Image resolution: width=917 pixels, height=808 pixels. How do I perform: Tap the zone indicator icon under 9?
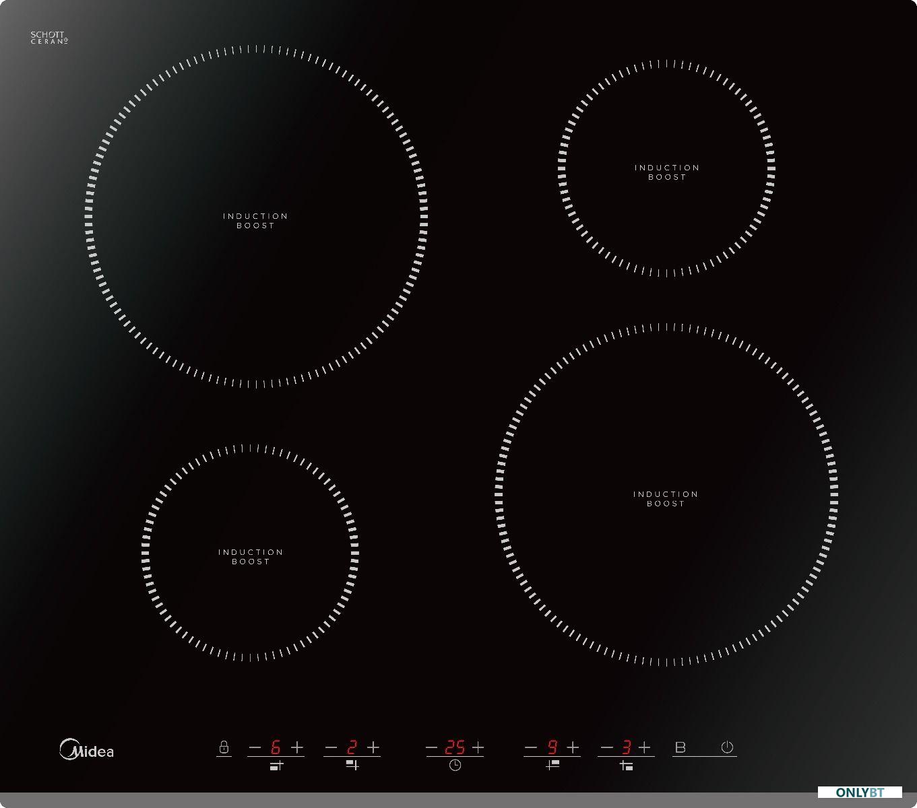pos(552,765)
